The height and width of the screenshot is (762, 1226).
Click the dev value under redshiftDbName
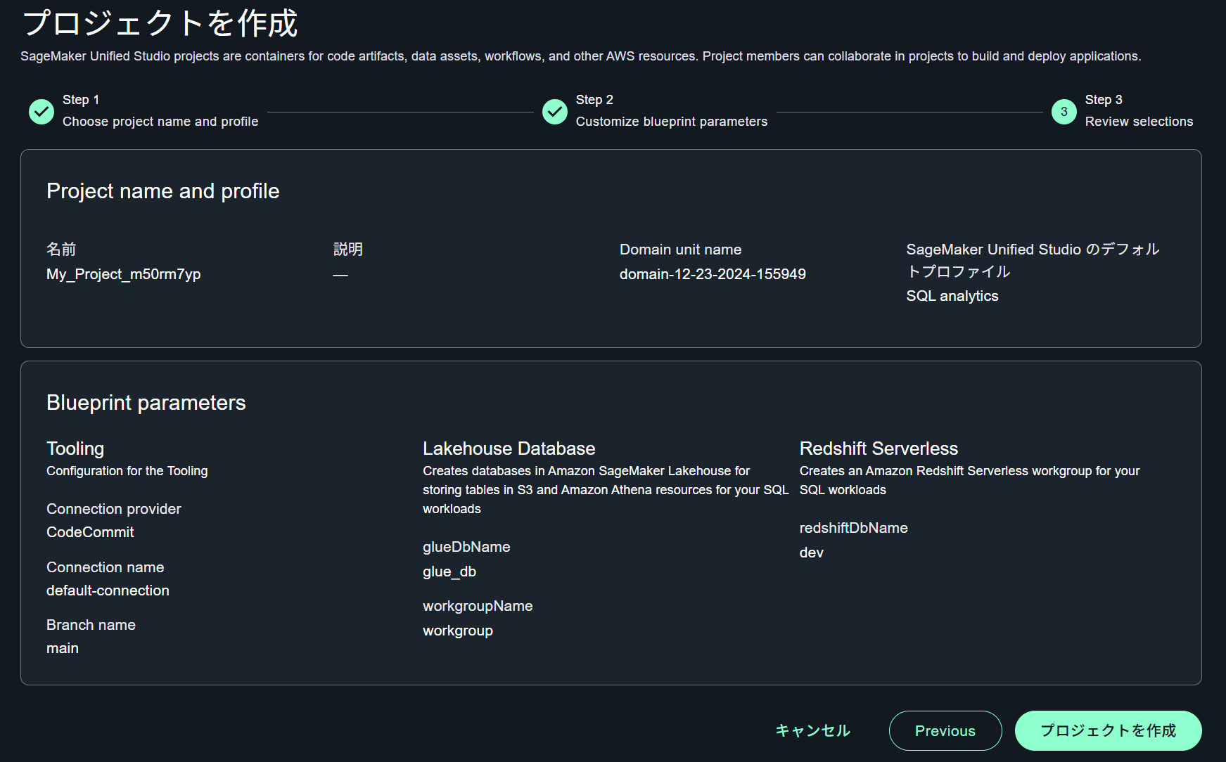(812, 553)
